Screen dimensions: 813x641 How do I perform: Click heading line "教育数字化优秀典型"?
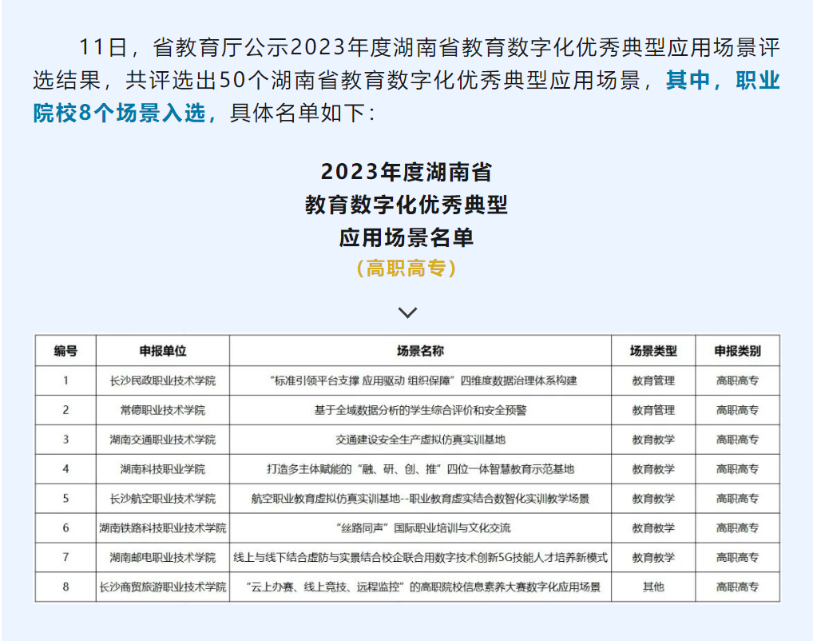[406, 205]
